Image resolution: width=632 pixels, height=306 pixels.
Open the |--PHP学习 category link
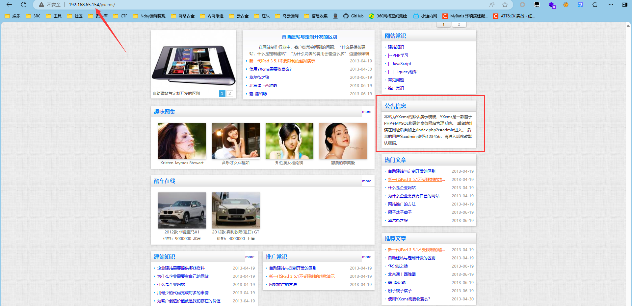click(398, 55)
